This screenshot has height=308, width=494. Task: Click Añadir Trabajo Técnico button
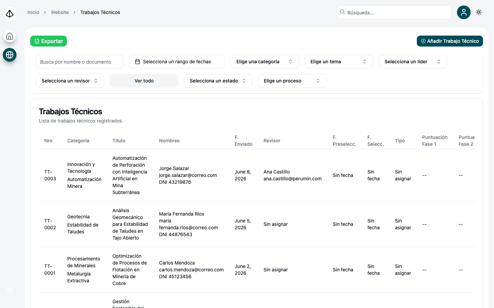pos(450,41)
